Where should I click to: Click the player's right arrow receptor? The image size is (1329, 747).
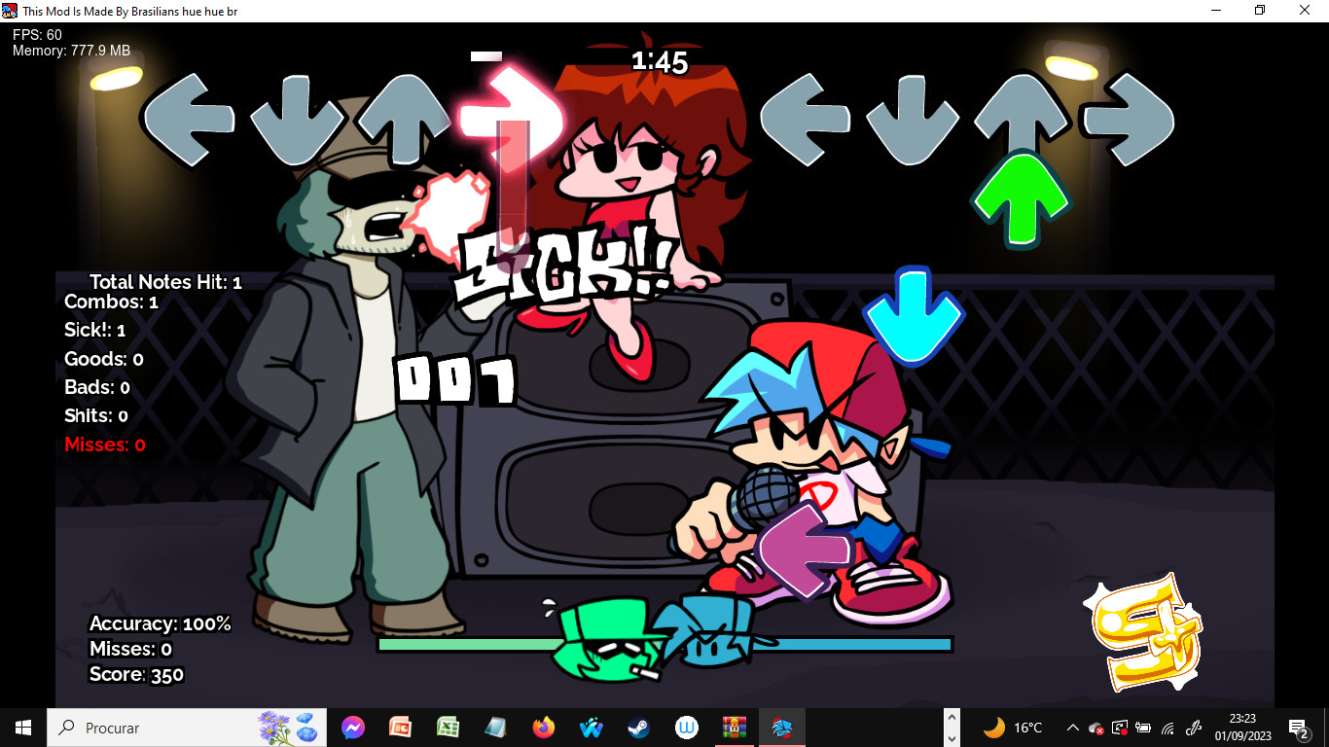click(1128, 120)
